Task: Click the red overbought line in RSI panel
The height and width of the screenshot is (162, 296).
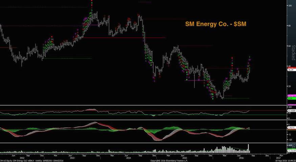Action: 143,110
